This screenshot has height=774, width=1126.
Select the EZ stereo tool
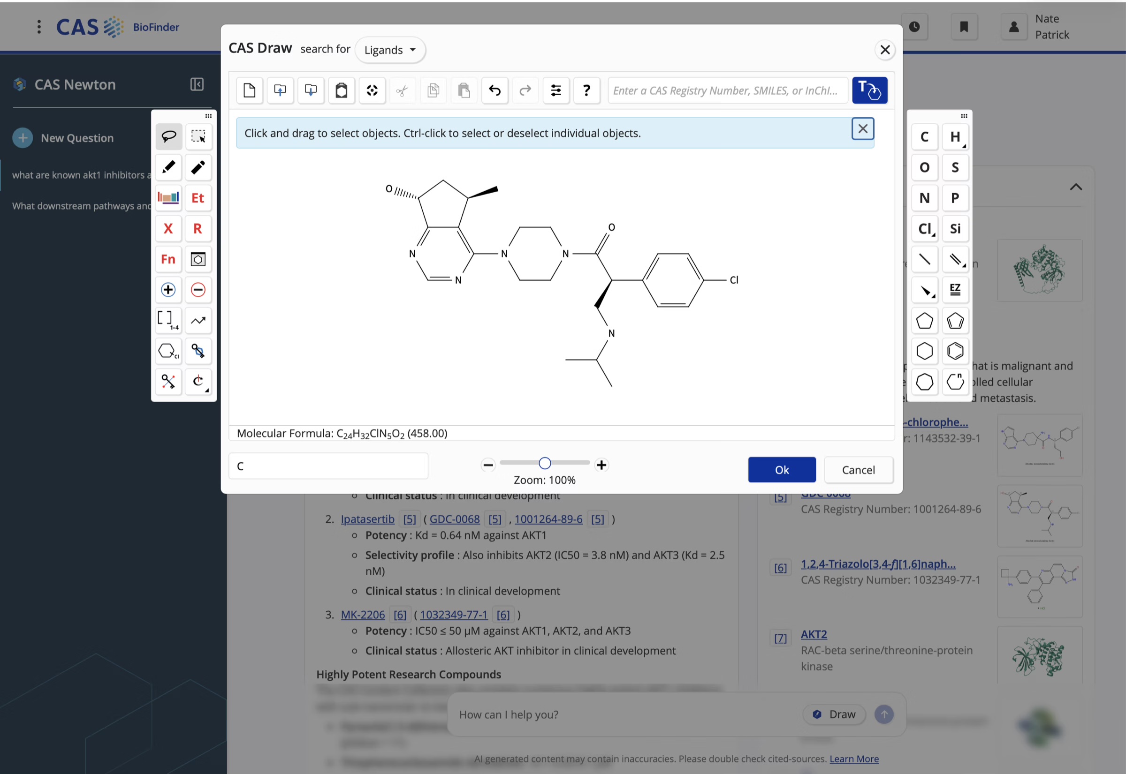pos(955,290)
